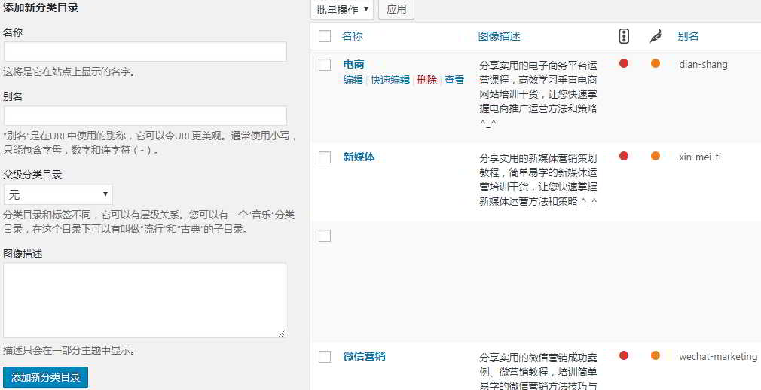This screenshot has width=761, height=390.
Task: Open the 微信营销 category link
Action: coord(364,357)
